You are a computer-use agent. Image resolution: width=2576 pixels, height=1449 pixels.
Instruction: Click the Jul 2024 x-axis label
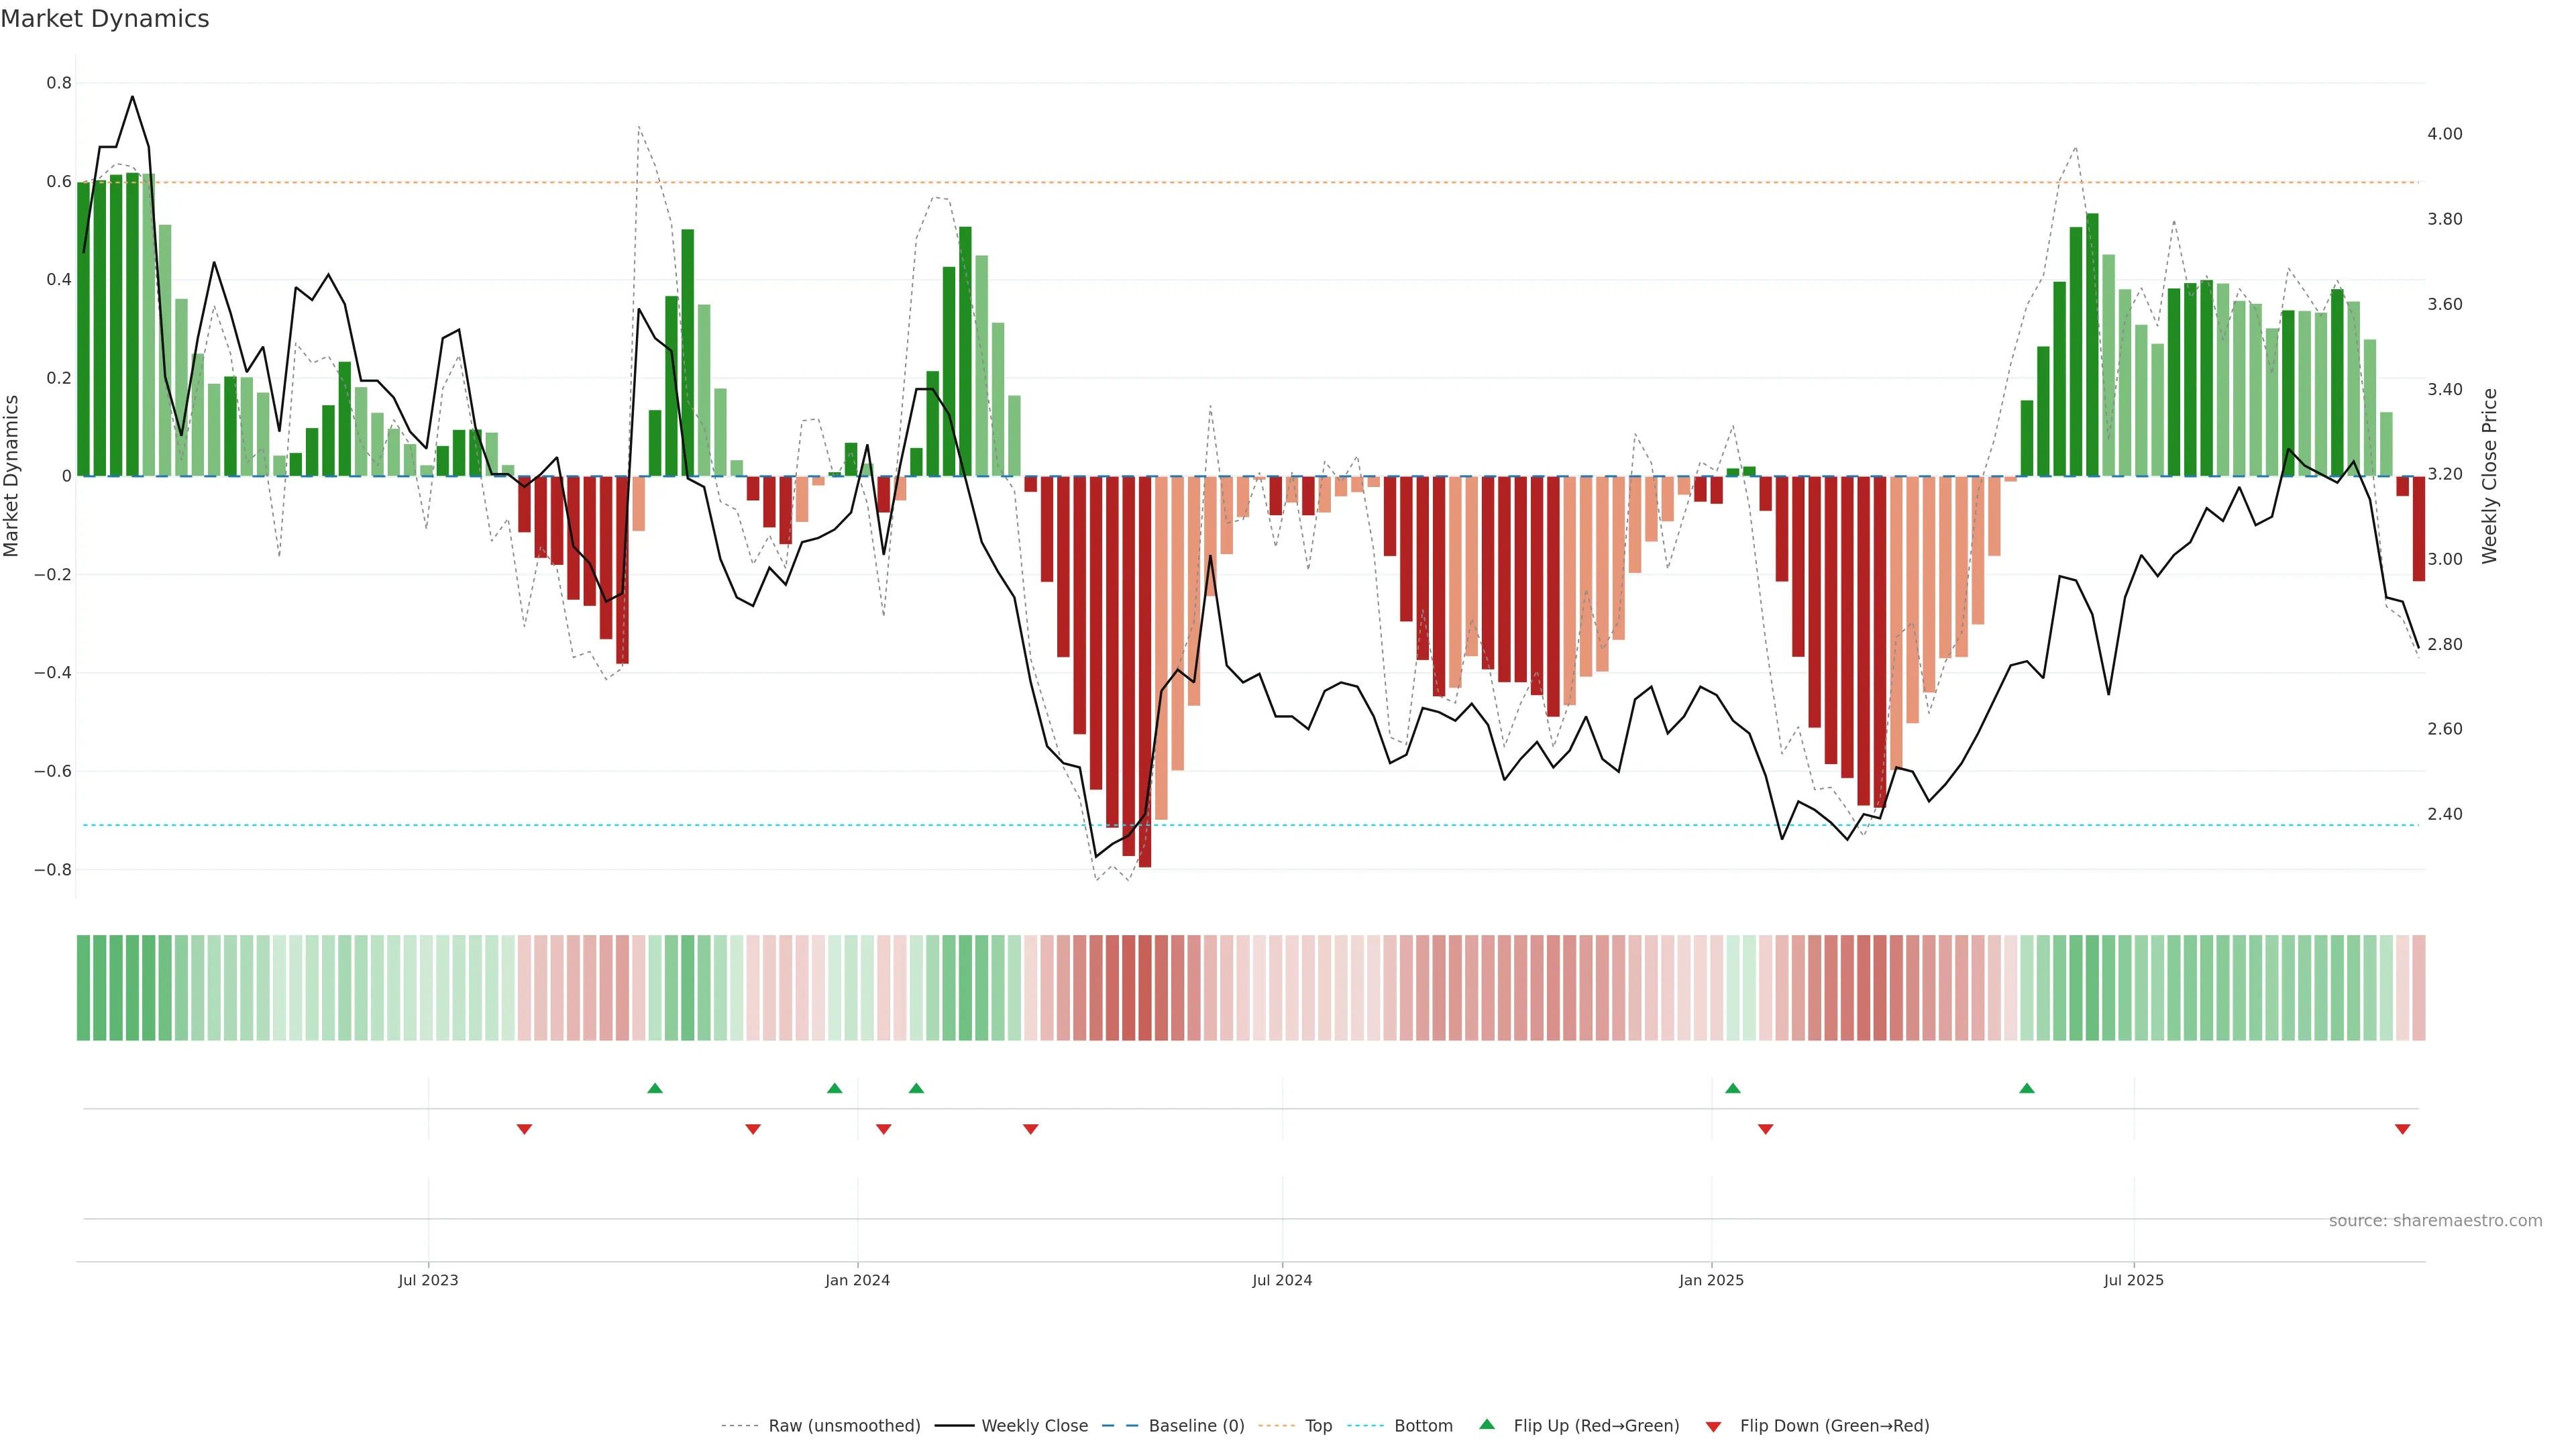coord(1282,1280)
